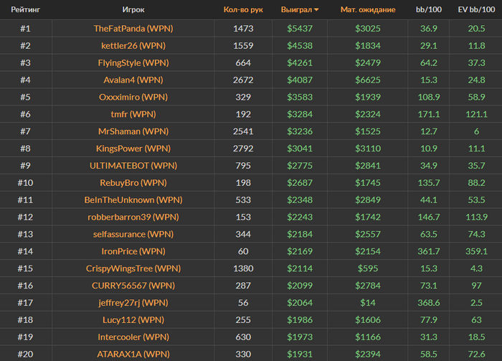
Task: Open Intercooler (WPN) player page
Action: pos(133,337)
